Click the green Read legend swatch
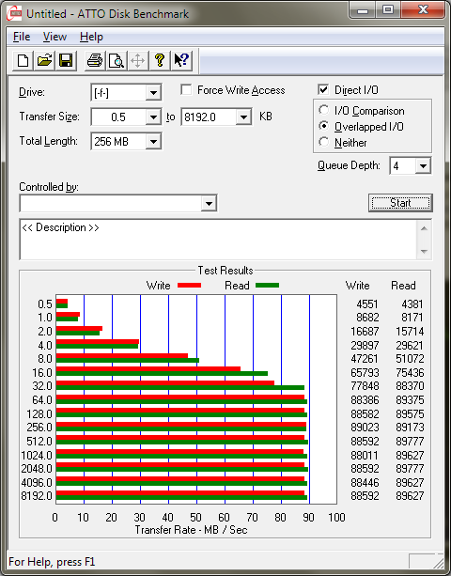This screenshot has width=451, height=576. 268,285
